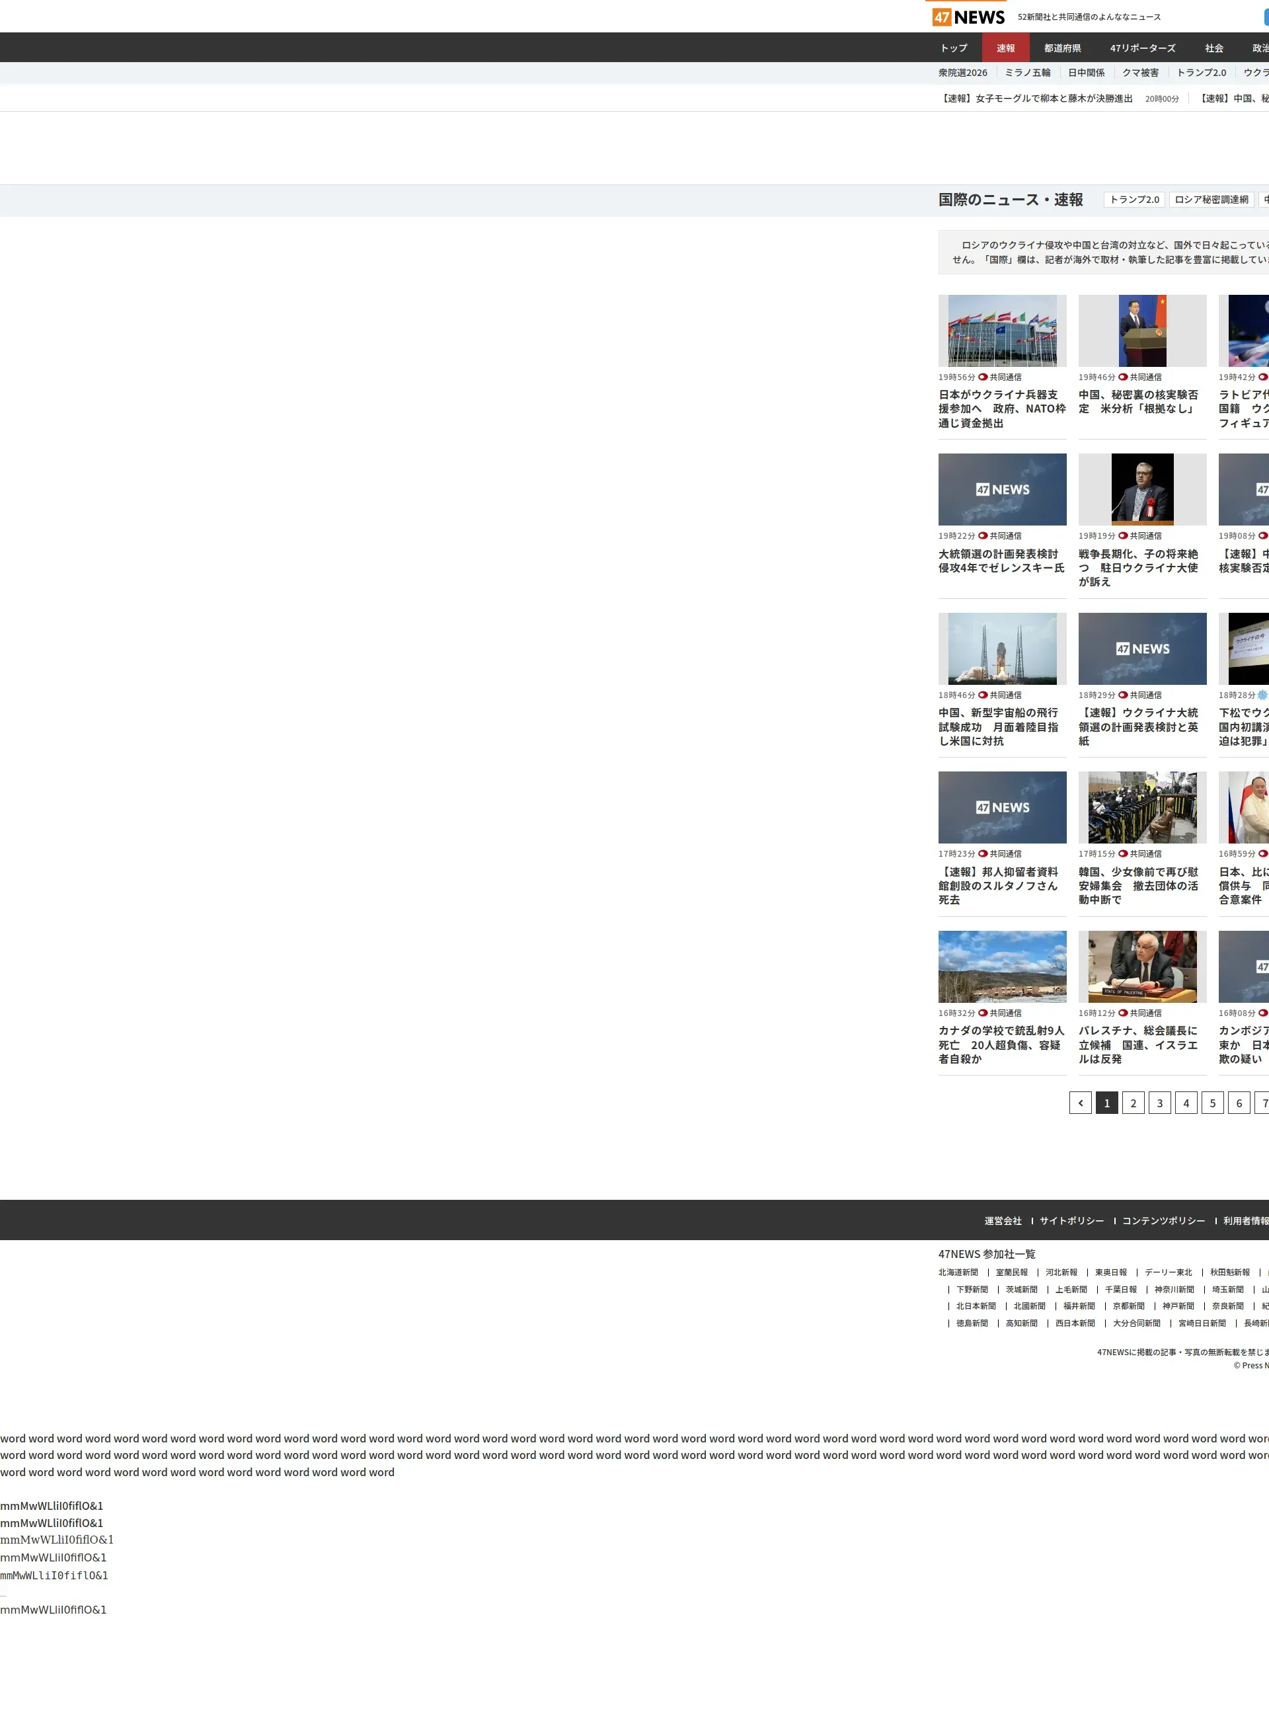The image size is (1269, 1730).
Task: Go to page 2 of results
Action: pyautogui.click(x=1133, y=1103)
